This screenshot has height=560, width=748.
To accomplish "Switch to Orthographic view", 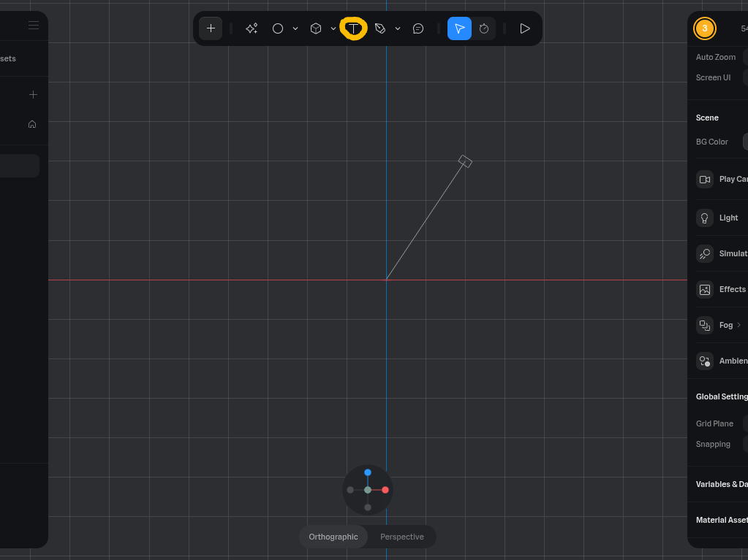I will point(333,537).
